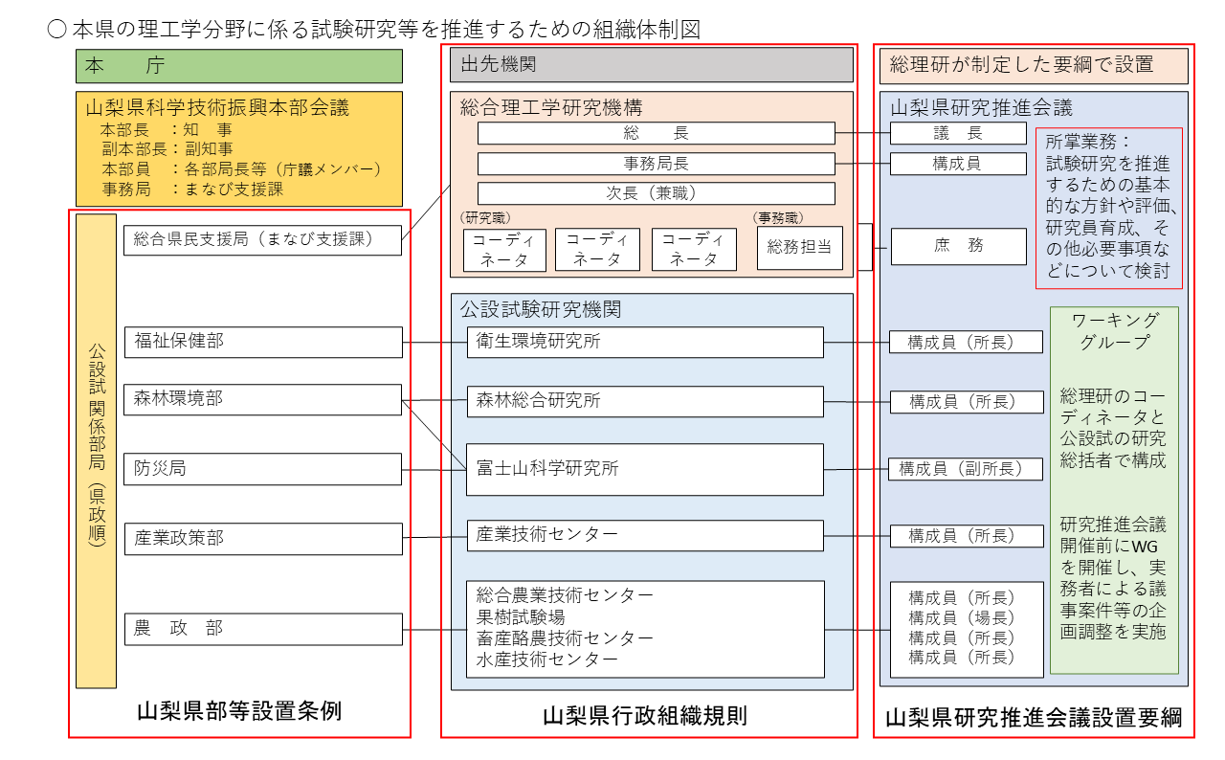This screenshot has width=1225, height=760.
Task: Click the 産業政策部 box
Action: click(x=262, y=538)
